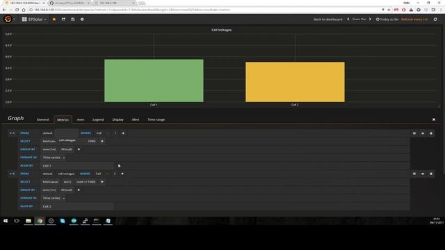
Task: Click query B's 'field (value)' segment
Action: (x=51, y=182)
